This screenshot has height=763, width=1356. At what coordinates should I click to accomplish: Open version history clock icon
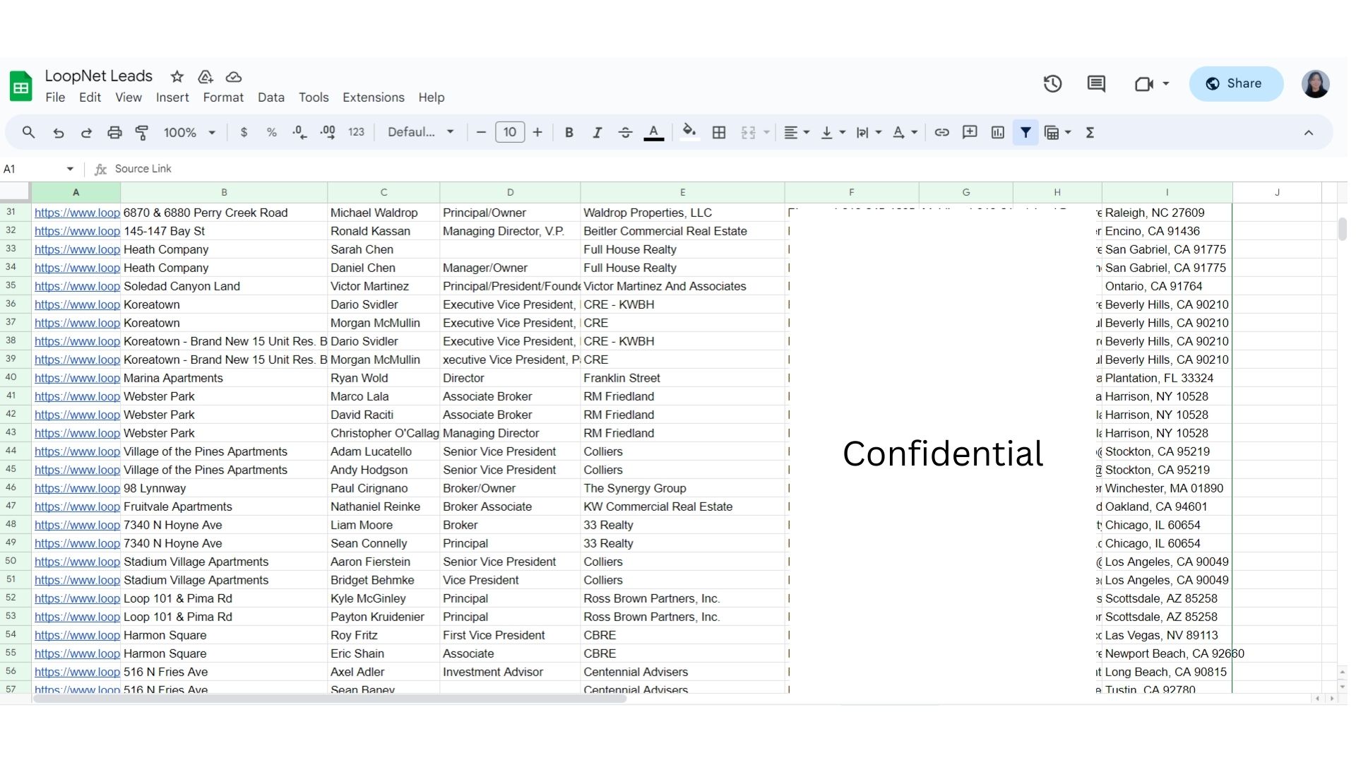click(x=1052, y=84)
